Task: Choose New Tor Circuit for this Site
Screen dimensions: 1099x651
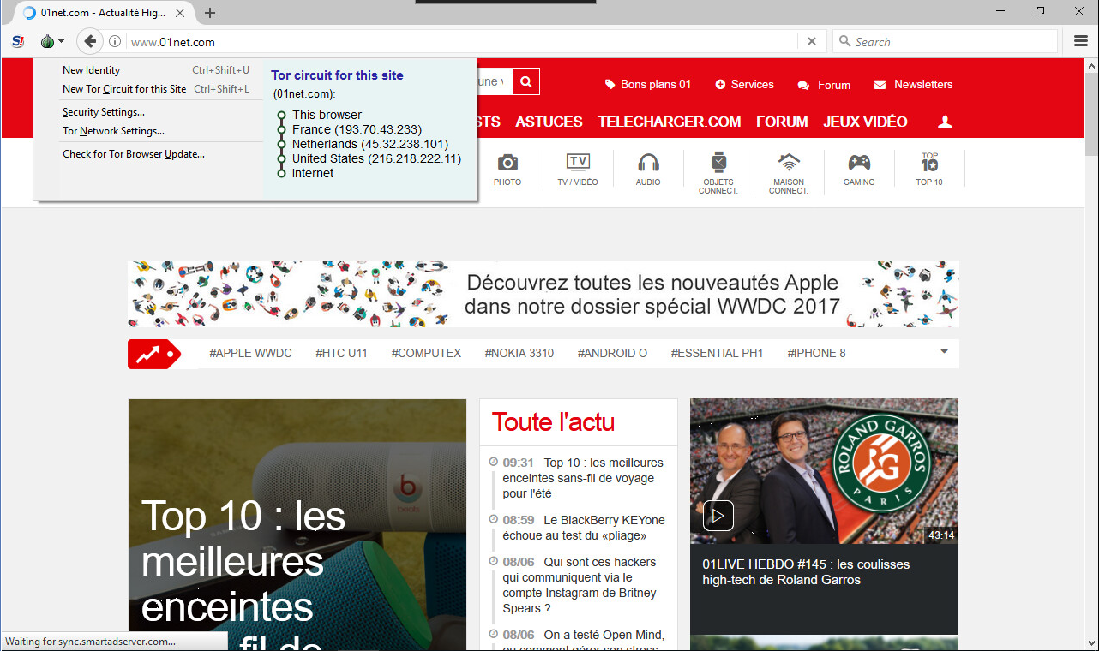Action: tap(124, 89)
